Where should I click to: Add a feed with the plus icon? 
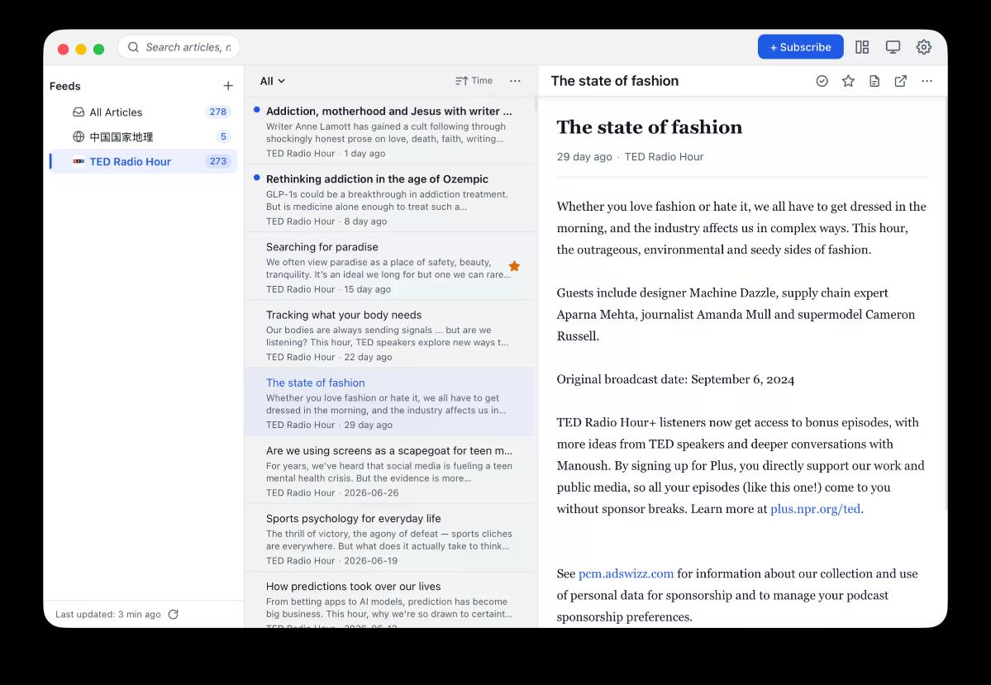[228, 85]
